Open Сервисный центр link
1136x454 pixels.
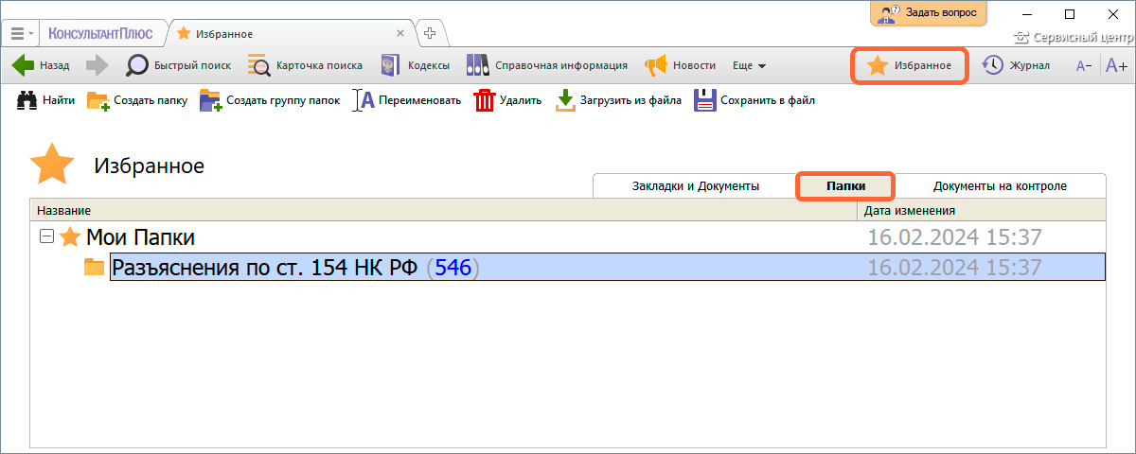coord(1074,38)
